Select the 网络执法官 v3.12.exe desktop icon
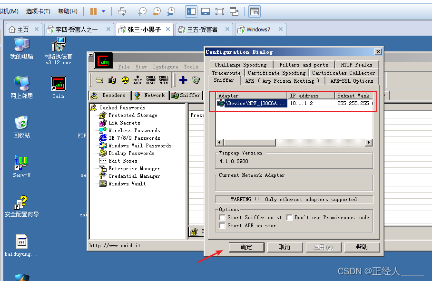The image size is (432, 281). [59, 51]
